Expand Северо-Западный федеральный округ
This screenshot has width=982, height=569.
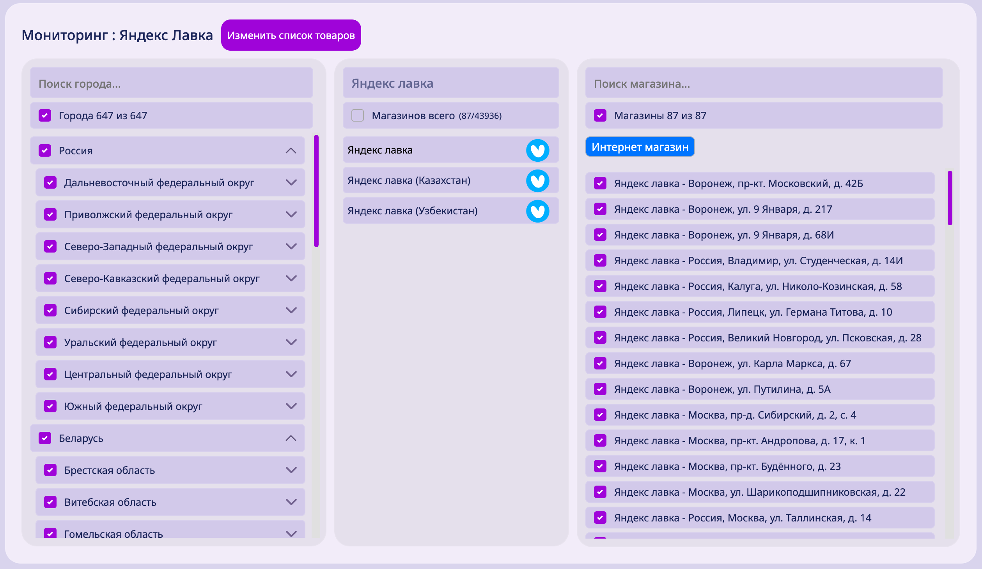pyautogui.click(x=291, y=246)
